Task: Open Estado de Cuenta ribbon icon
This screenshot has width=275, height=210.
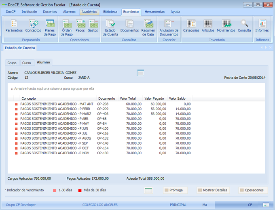Action: pos(110,28)
